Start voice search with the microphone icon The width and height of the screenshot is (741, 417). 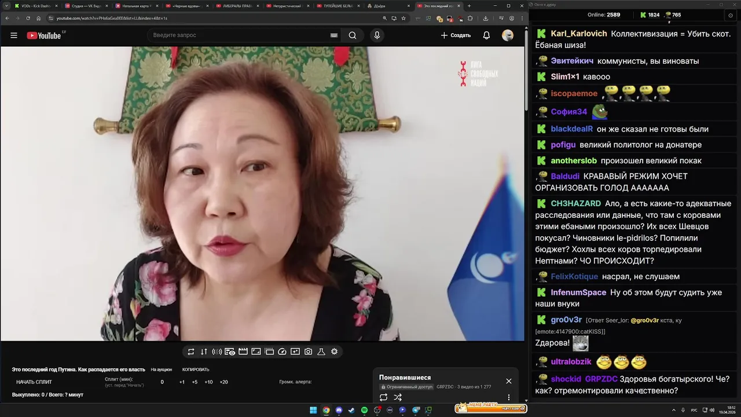click(x=377, y=35)
